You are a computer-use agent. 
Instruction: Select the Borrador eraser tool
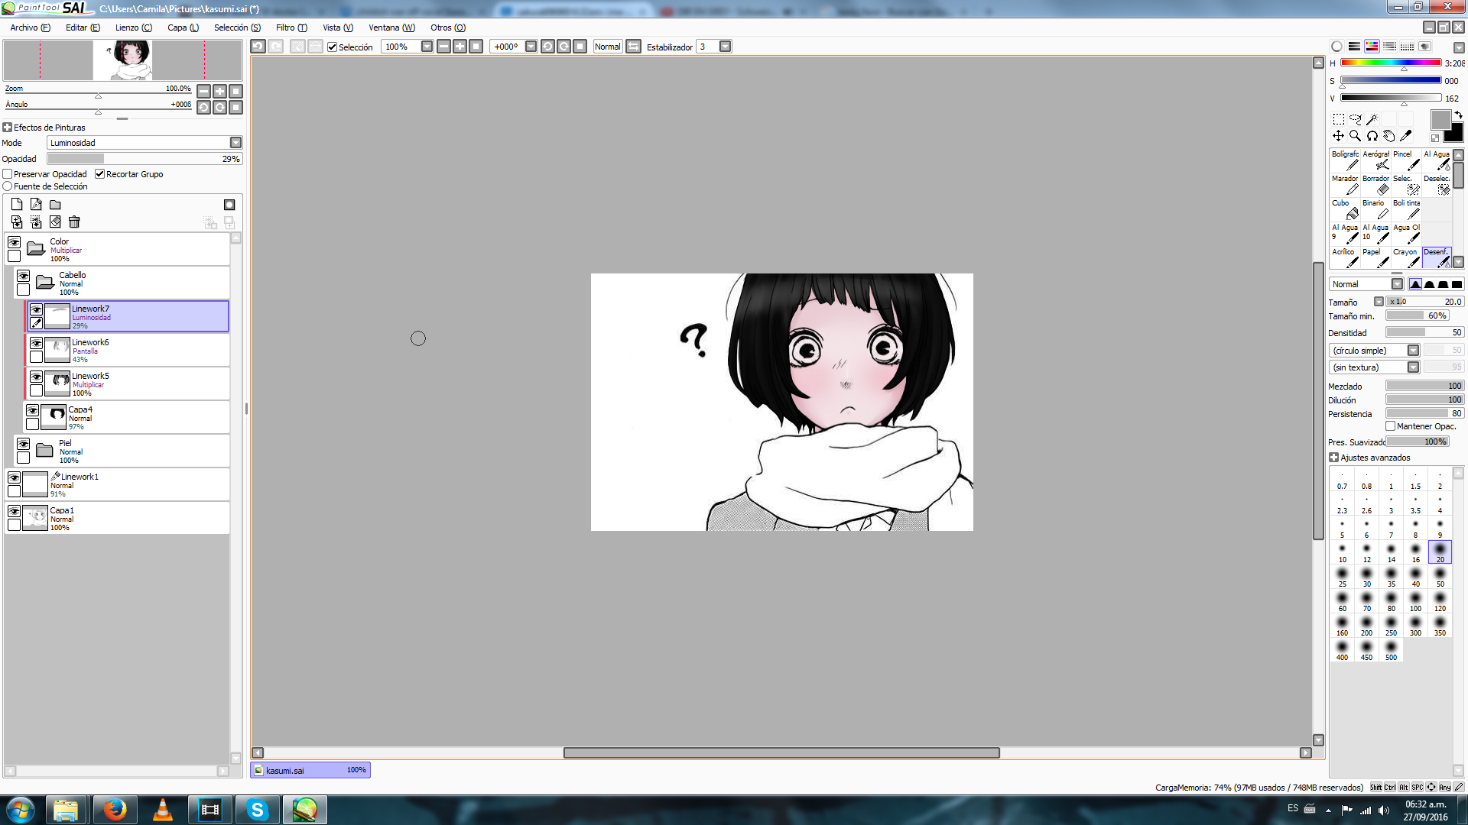[x=1375, y=184]
